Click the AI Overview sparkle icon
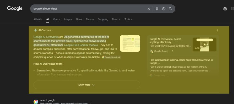The height and width of the screenshot is (104, 234). (x=35, y=30)
